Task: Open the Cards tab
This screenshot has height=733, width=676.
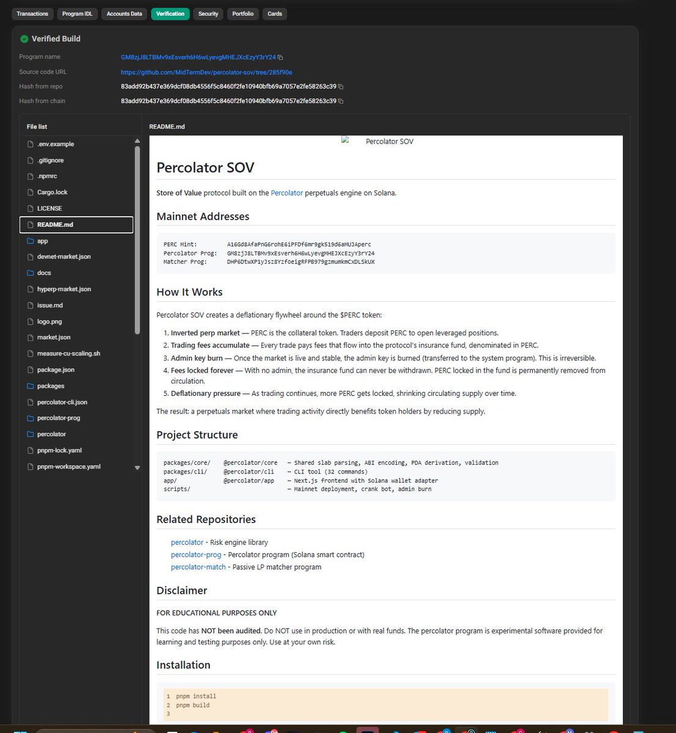Action: 275,13
